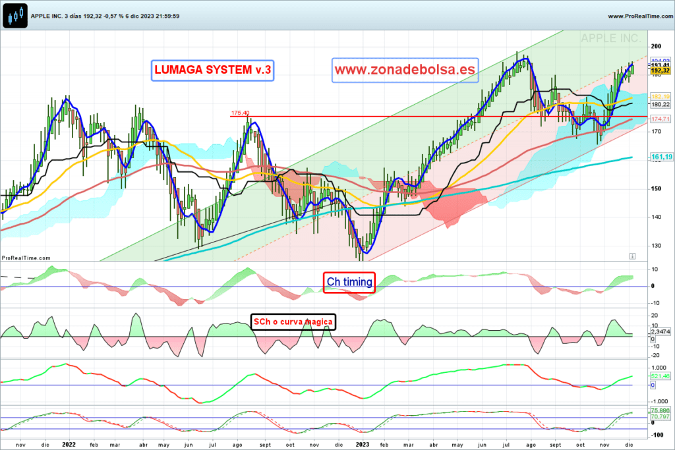Click the 2,3474 indicator value label
The width and height of the screenshot is (675, 450).
[x=660, y=331]
